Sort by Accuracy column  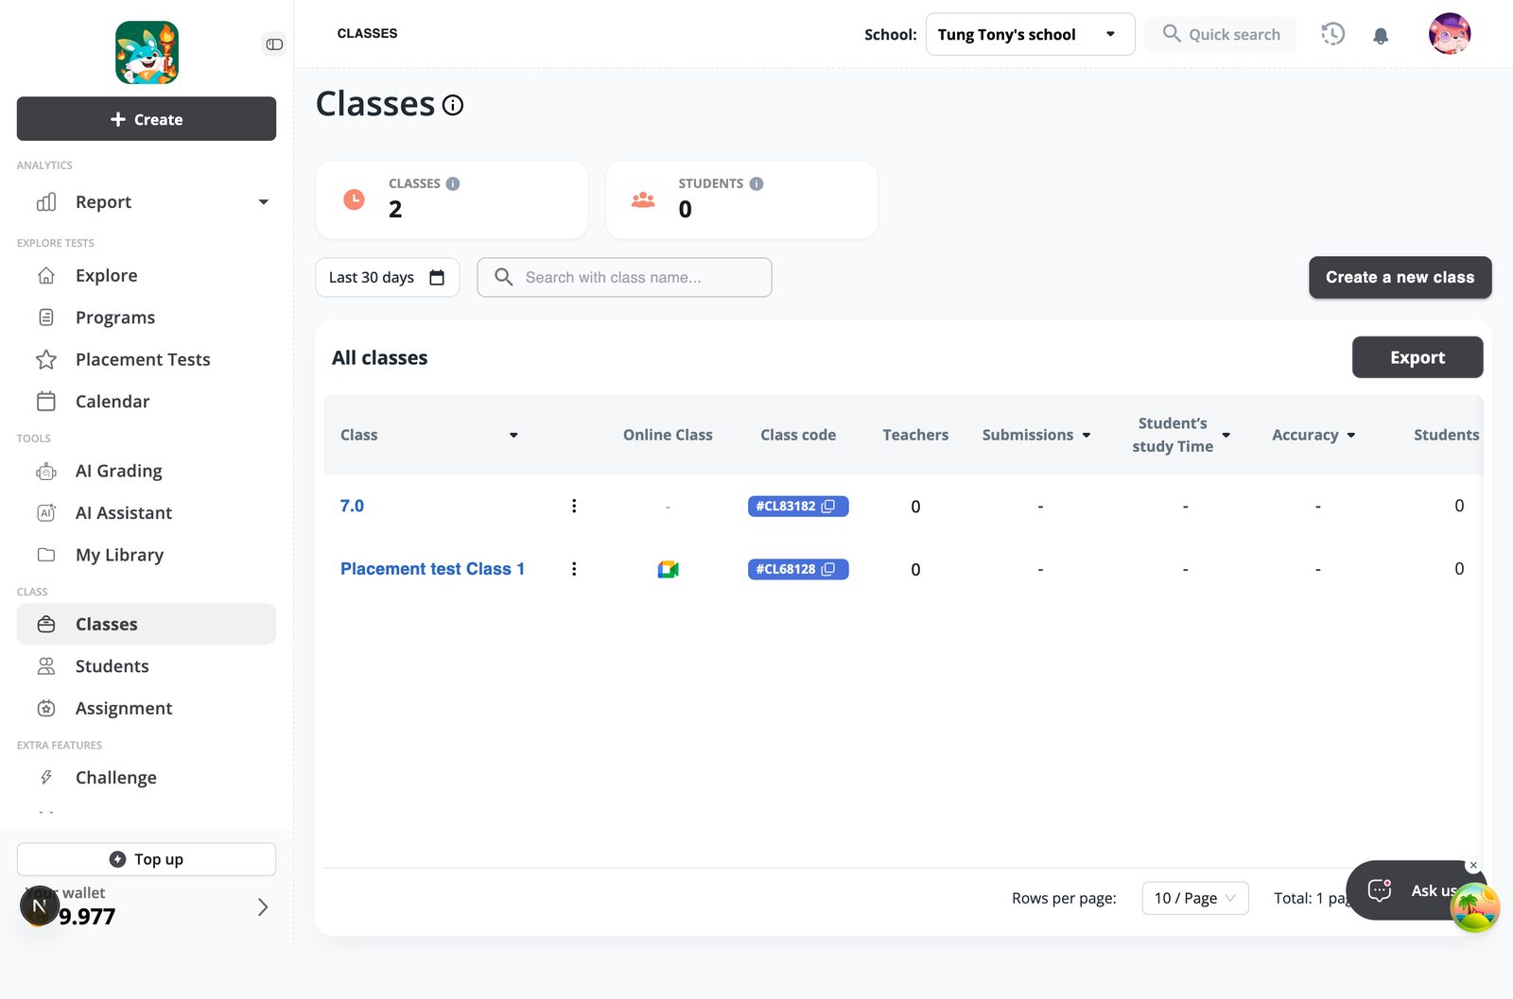click(1351, 435)
